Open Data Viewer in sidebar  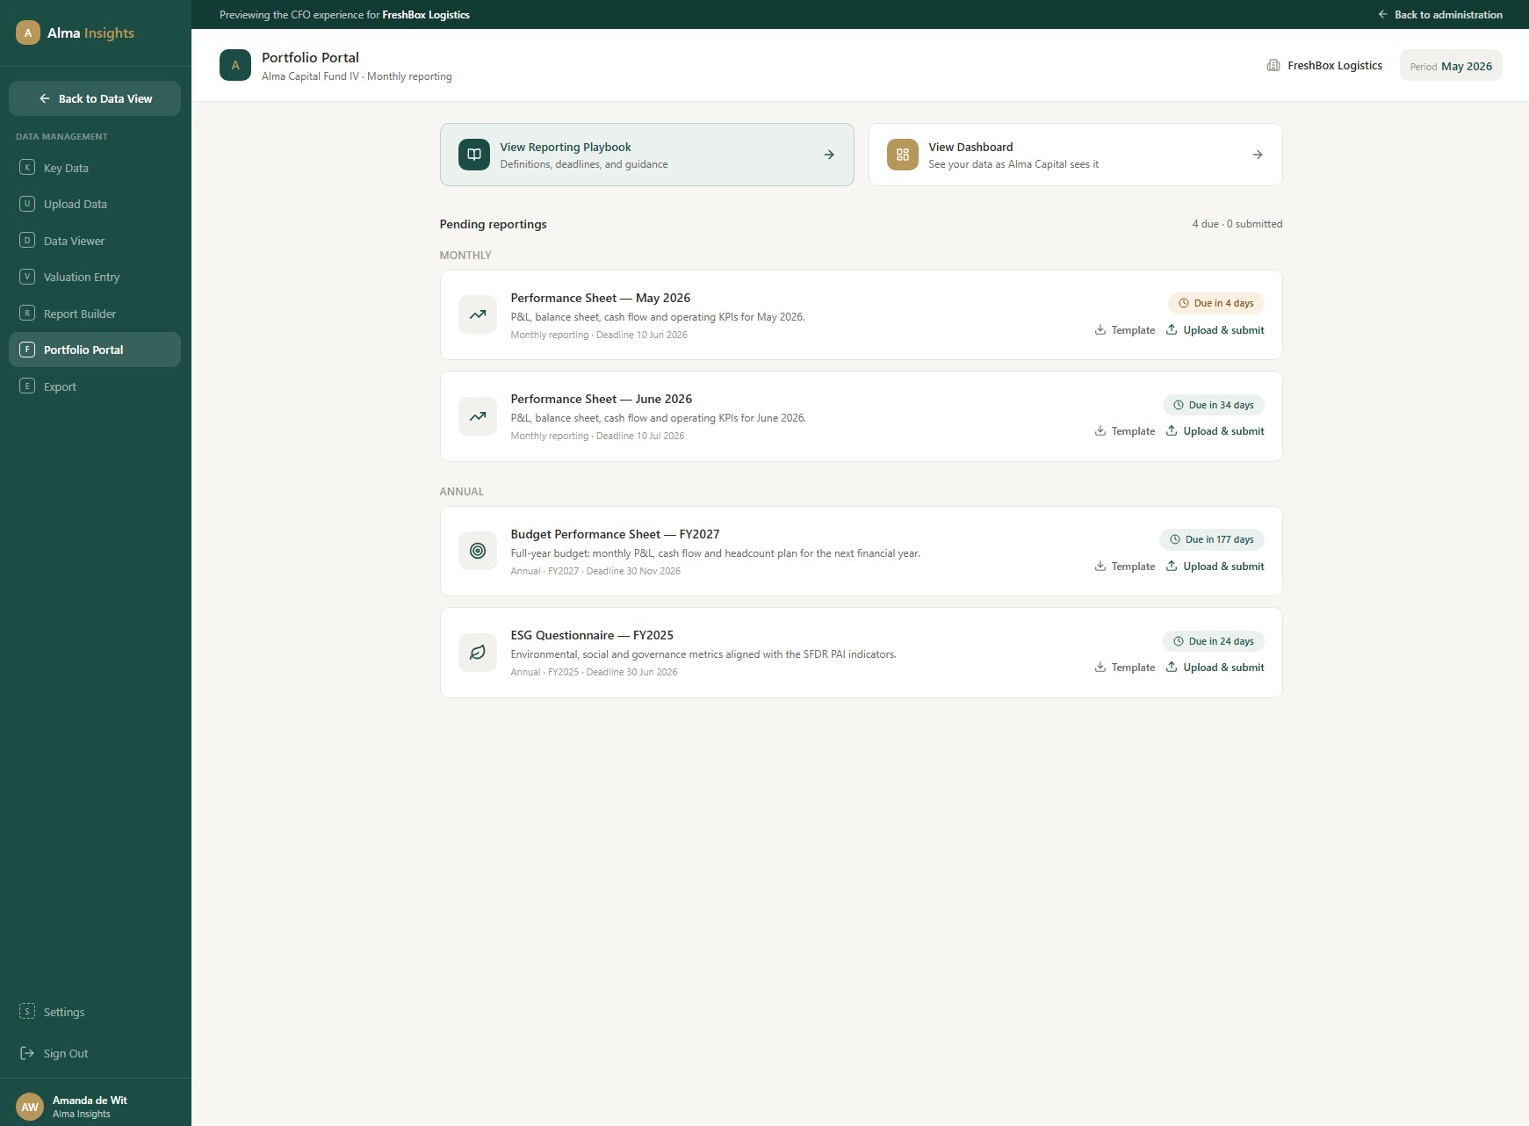coord(95,241)
